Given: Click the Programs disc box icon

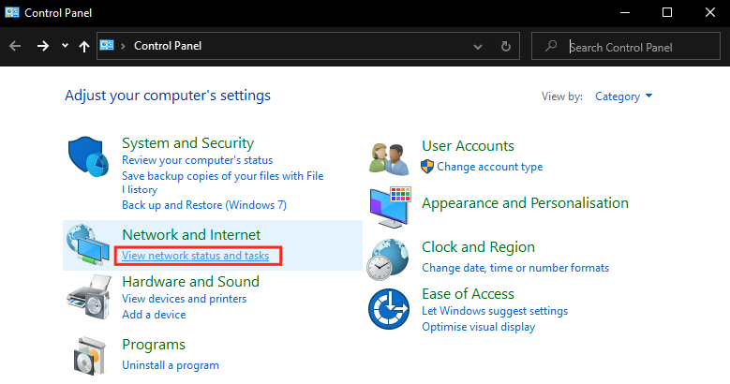Looking at the screenshot, I should pyautogui.click(x=89, y=356).
